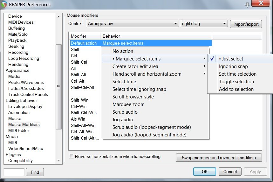Click the Modifier column header
The height and width of the screenshot is (182, 273).
pos(85,36)
